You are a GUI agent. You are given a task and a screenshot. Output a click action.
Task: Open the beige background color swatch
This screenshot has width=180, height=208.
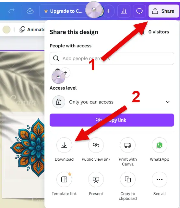pos(6,30)
